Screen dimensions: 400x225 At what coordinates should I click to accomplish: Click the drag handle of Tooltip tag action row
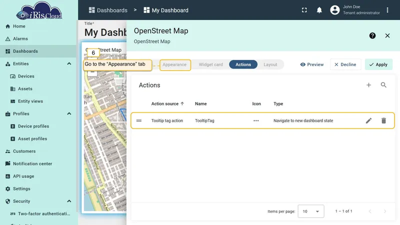139,120
